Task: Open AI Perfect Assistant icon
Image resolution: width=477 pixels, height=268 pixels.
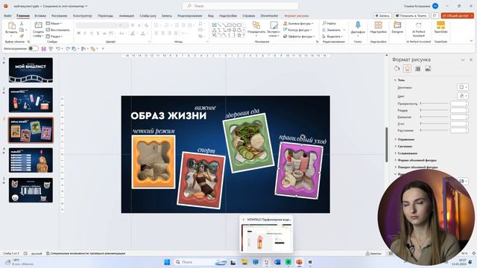Action: pyautogui.click(x=419, y=25)
